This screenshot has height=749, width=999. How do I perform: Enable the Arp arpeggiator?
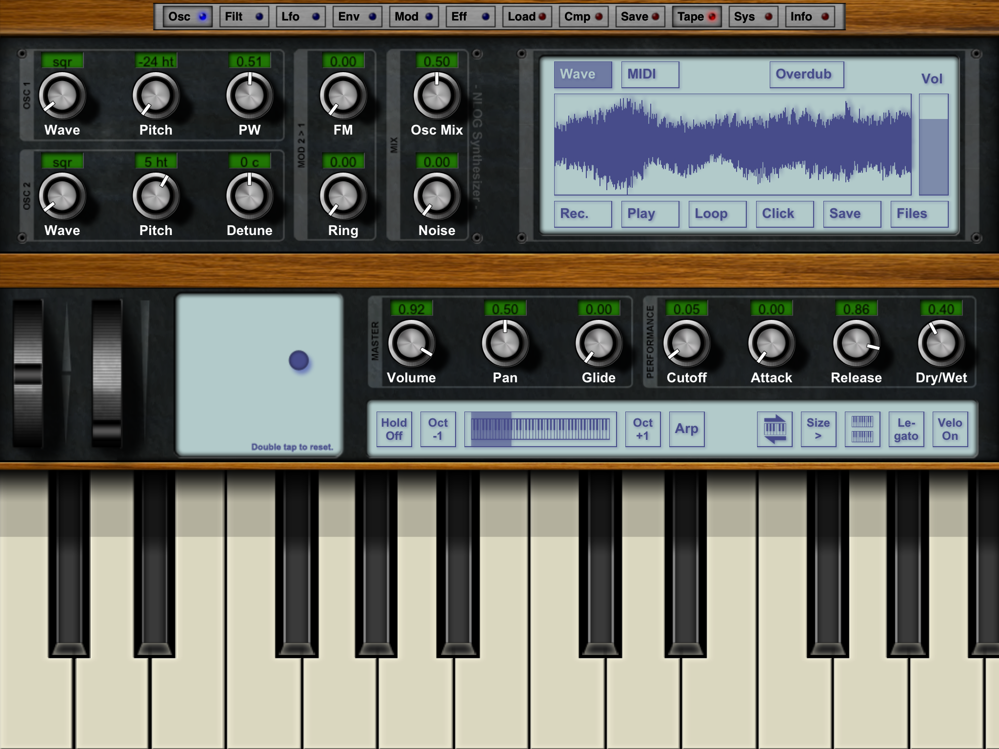687,429
